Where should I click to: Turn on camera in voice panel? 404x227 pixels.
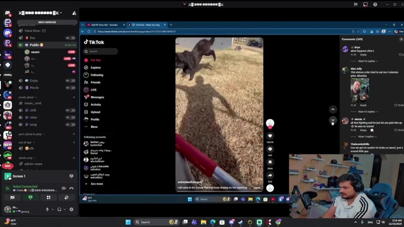pos(12,197)
